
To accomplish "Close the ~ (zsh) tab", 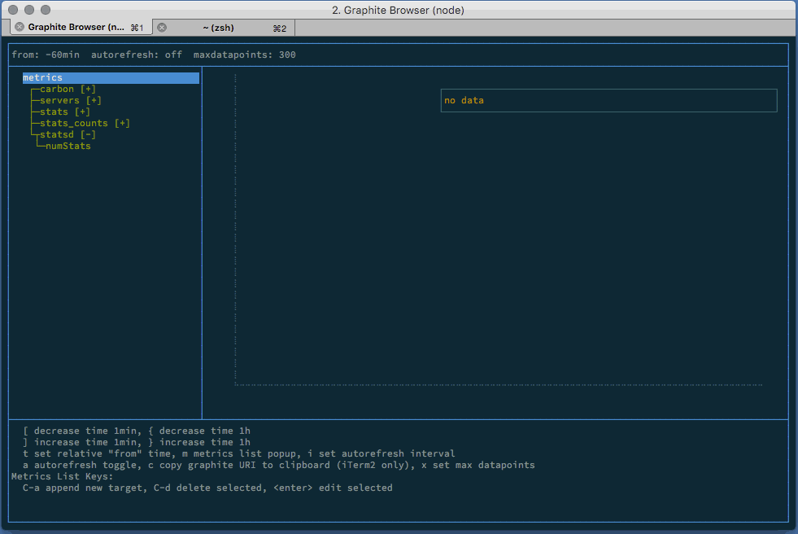I will pyautogui.click(x=162, y=28).
